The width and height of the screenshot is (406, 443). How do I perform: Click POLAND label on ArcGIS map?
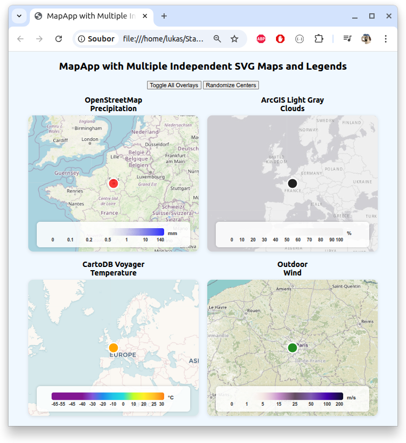(334, 169)
